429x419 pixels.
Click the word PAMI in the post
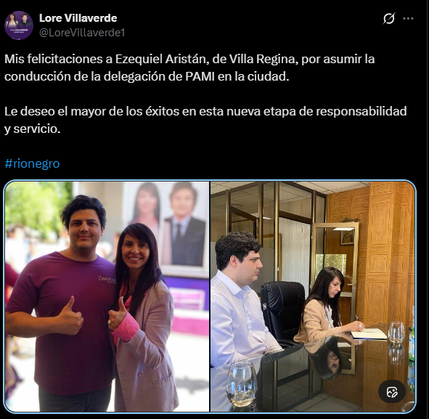pos(200,77)
